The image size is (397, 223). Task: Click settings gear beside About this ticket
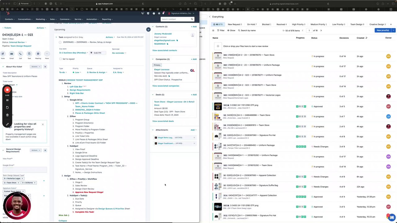(45, 67)
